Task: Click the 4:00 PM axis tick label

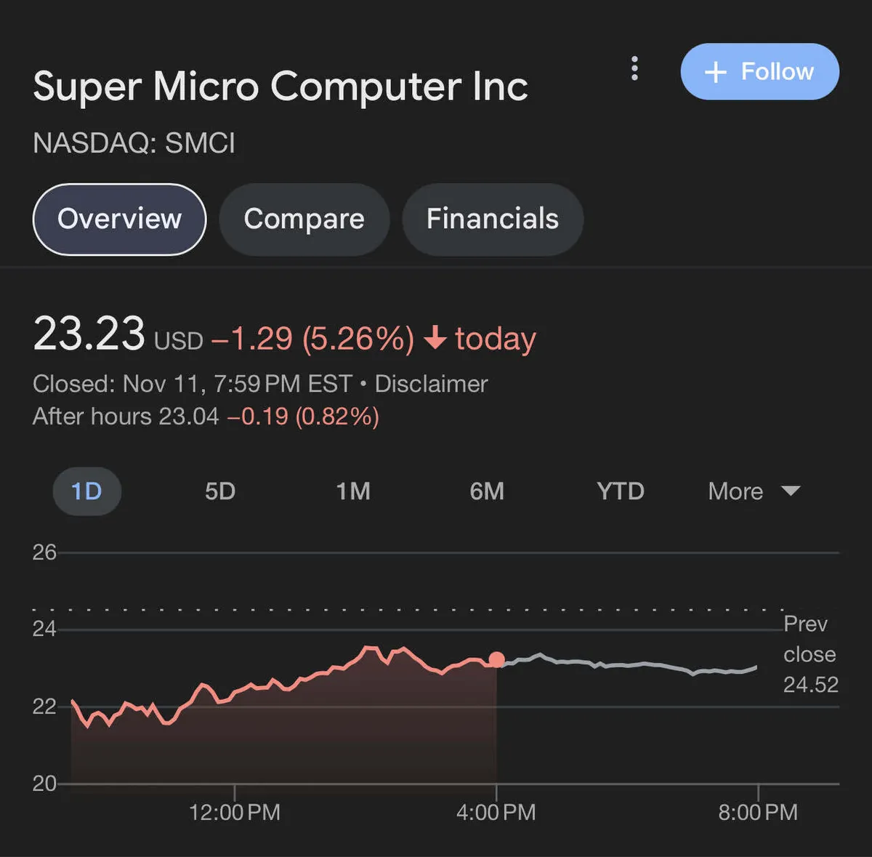Action: coord(496,812)
